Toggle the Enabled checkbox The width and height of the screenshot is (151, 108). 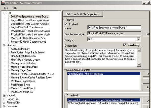[x=66, y=24]
